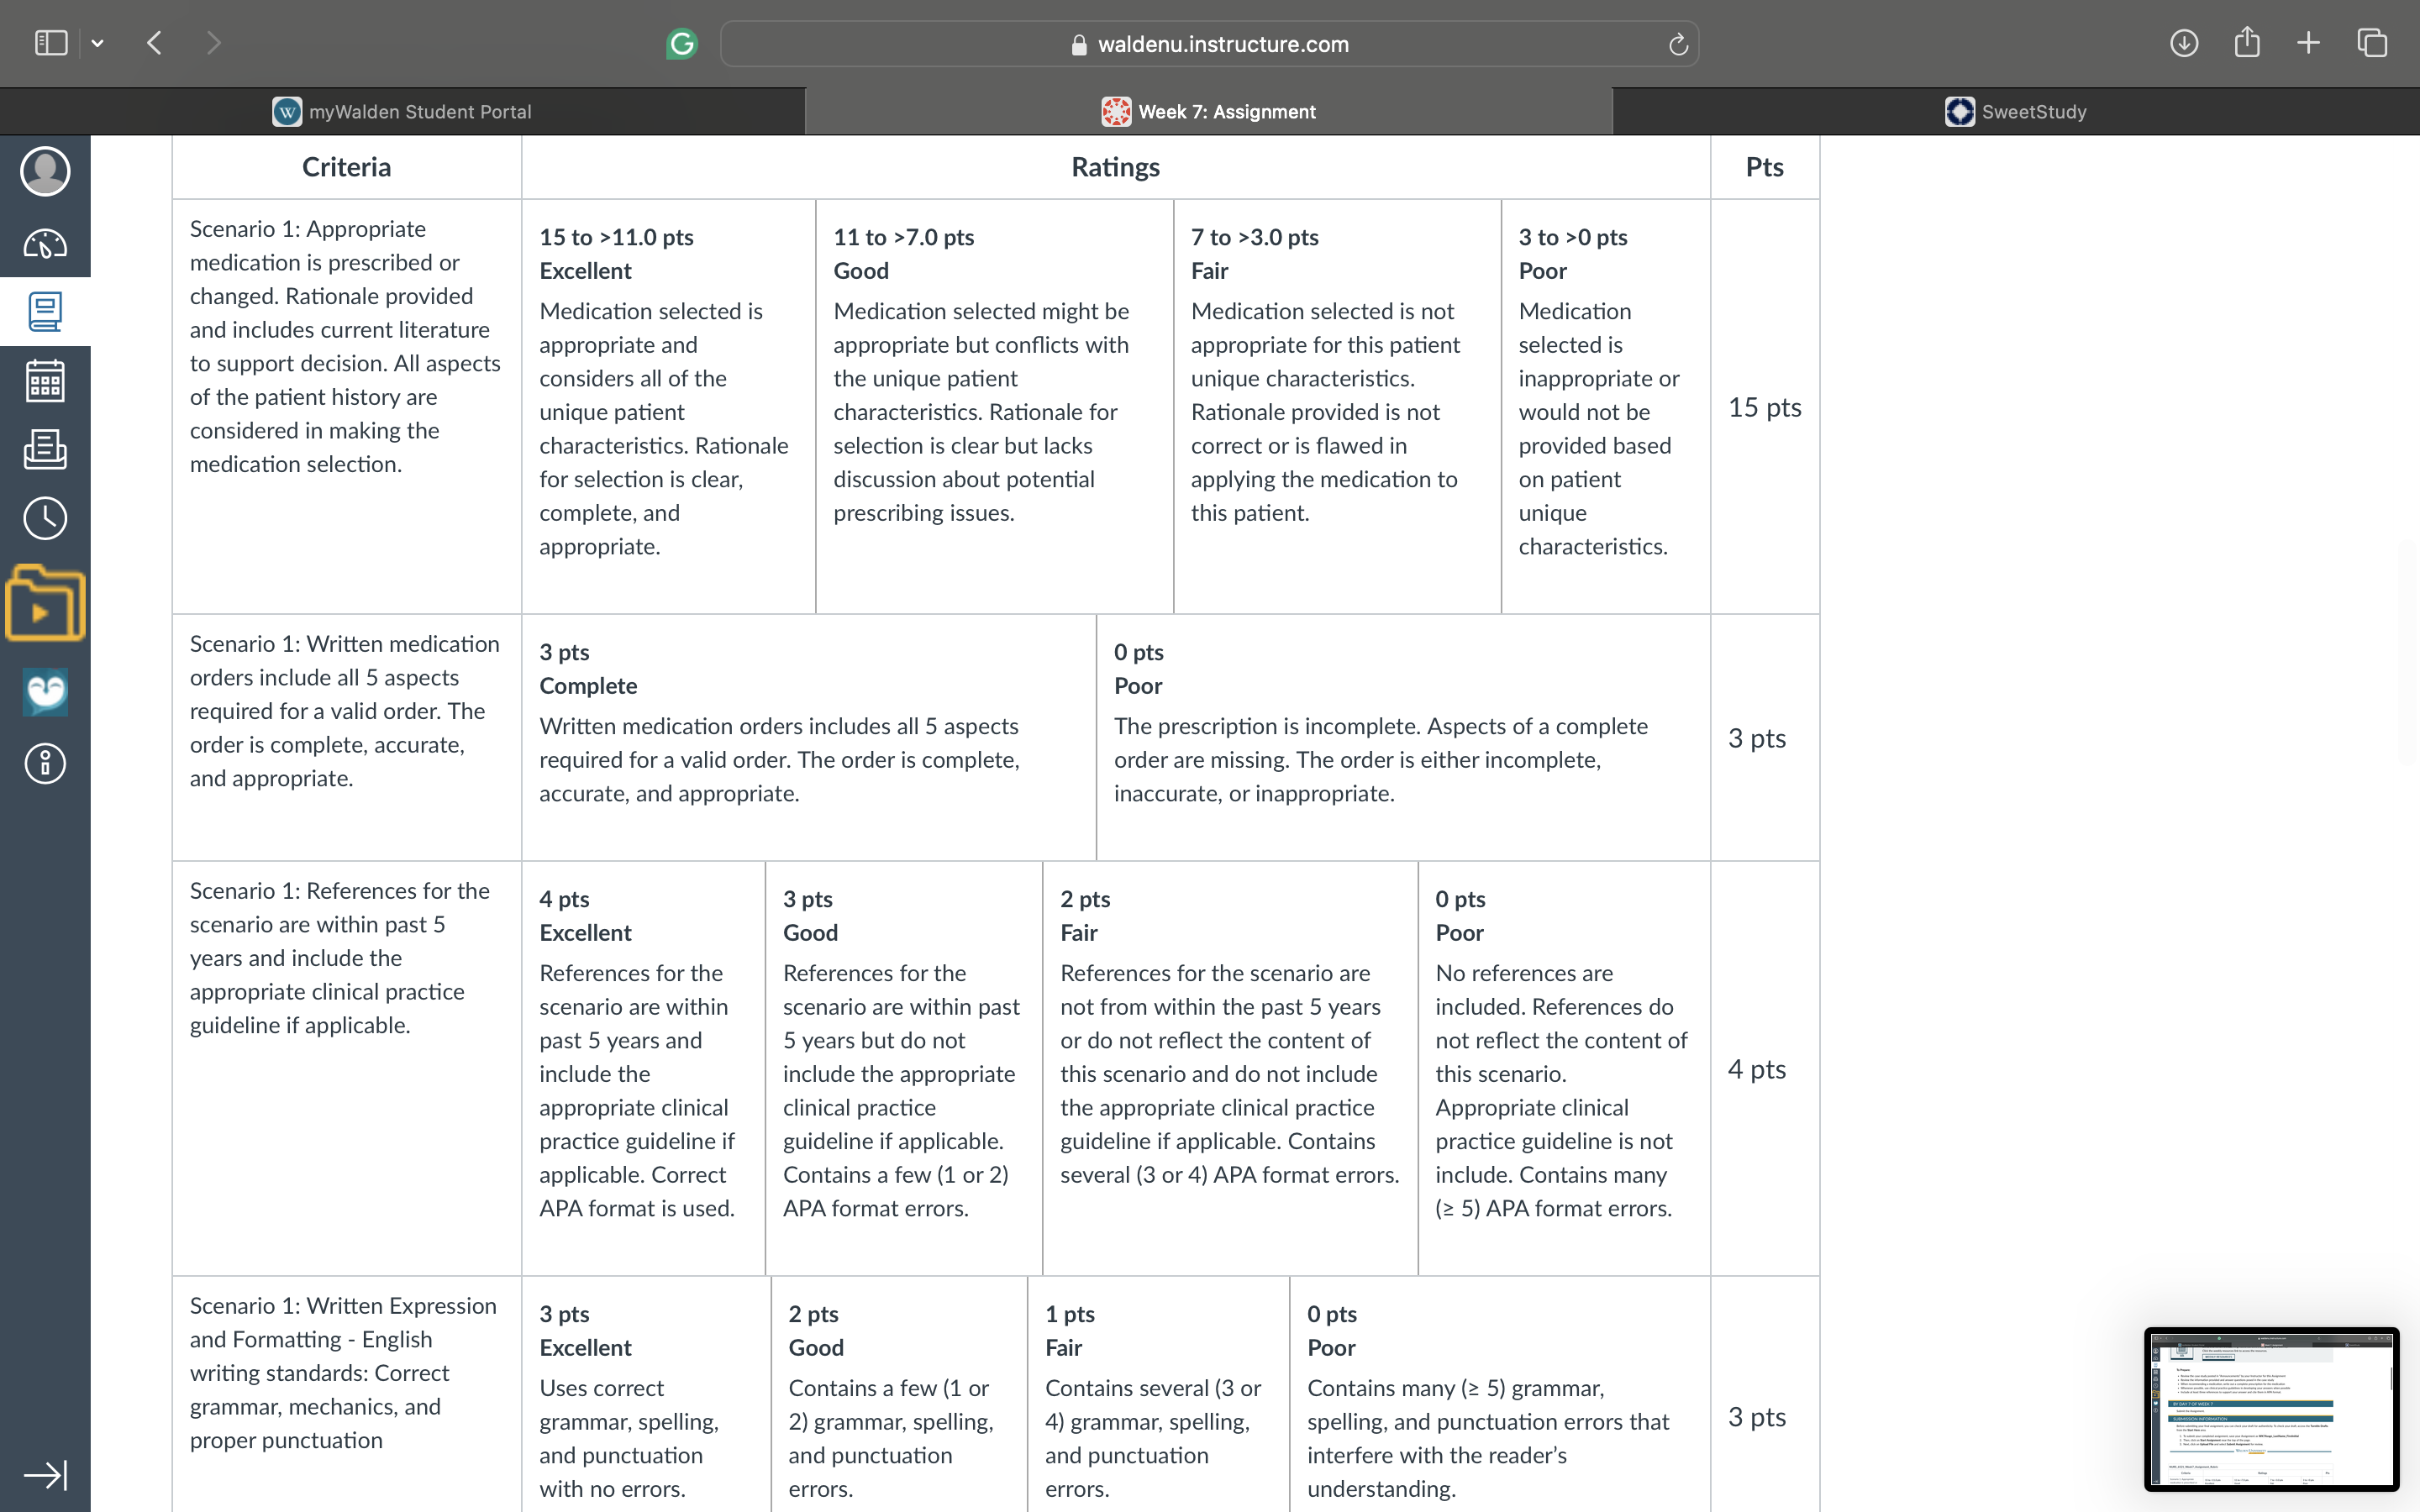Show Safari downloads list
The height and width of the screenshot is (1512, 2420).
tap(2184, 43)
